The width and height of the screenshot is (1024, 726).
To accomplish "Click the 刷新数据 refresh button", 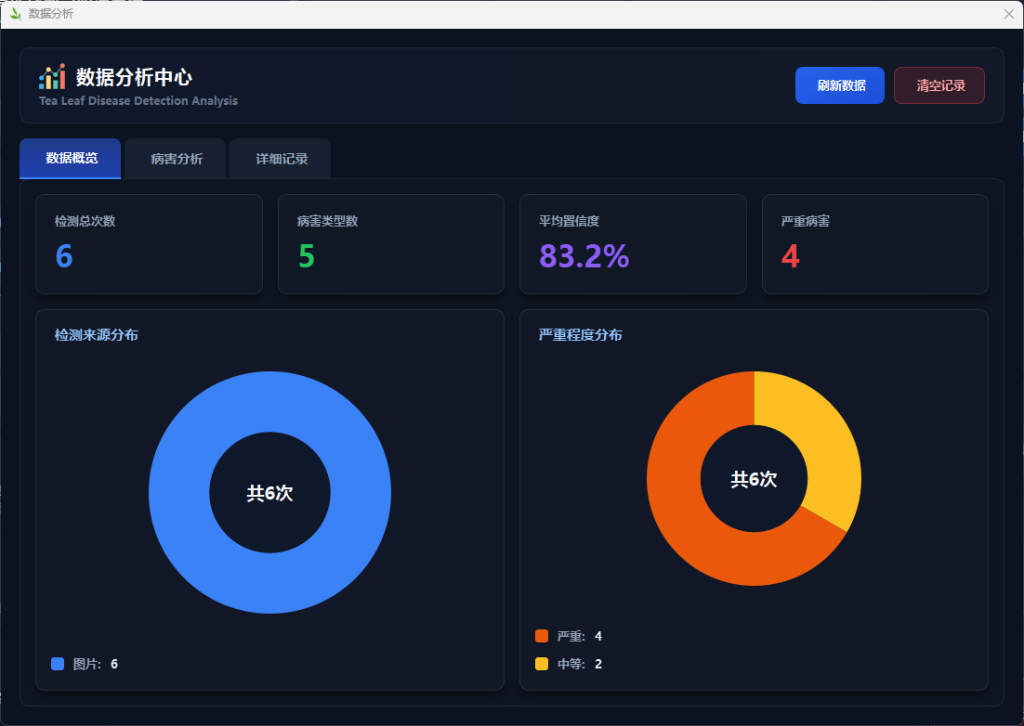I will 839,85.
